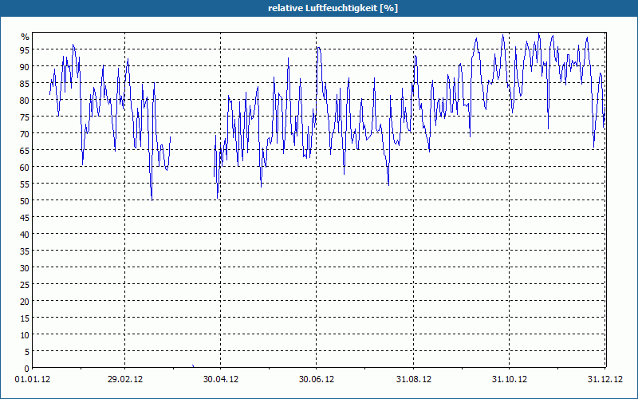638x399 pixels.
Task: Click the x-axis date '29.02.12'
Action: [x=125, y=380]
